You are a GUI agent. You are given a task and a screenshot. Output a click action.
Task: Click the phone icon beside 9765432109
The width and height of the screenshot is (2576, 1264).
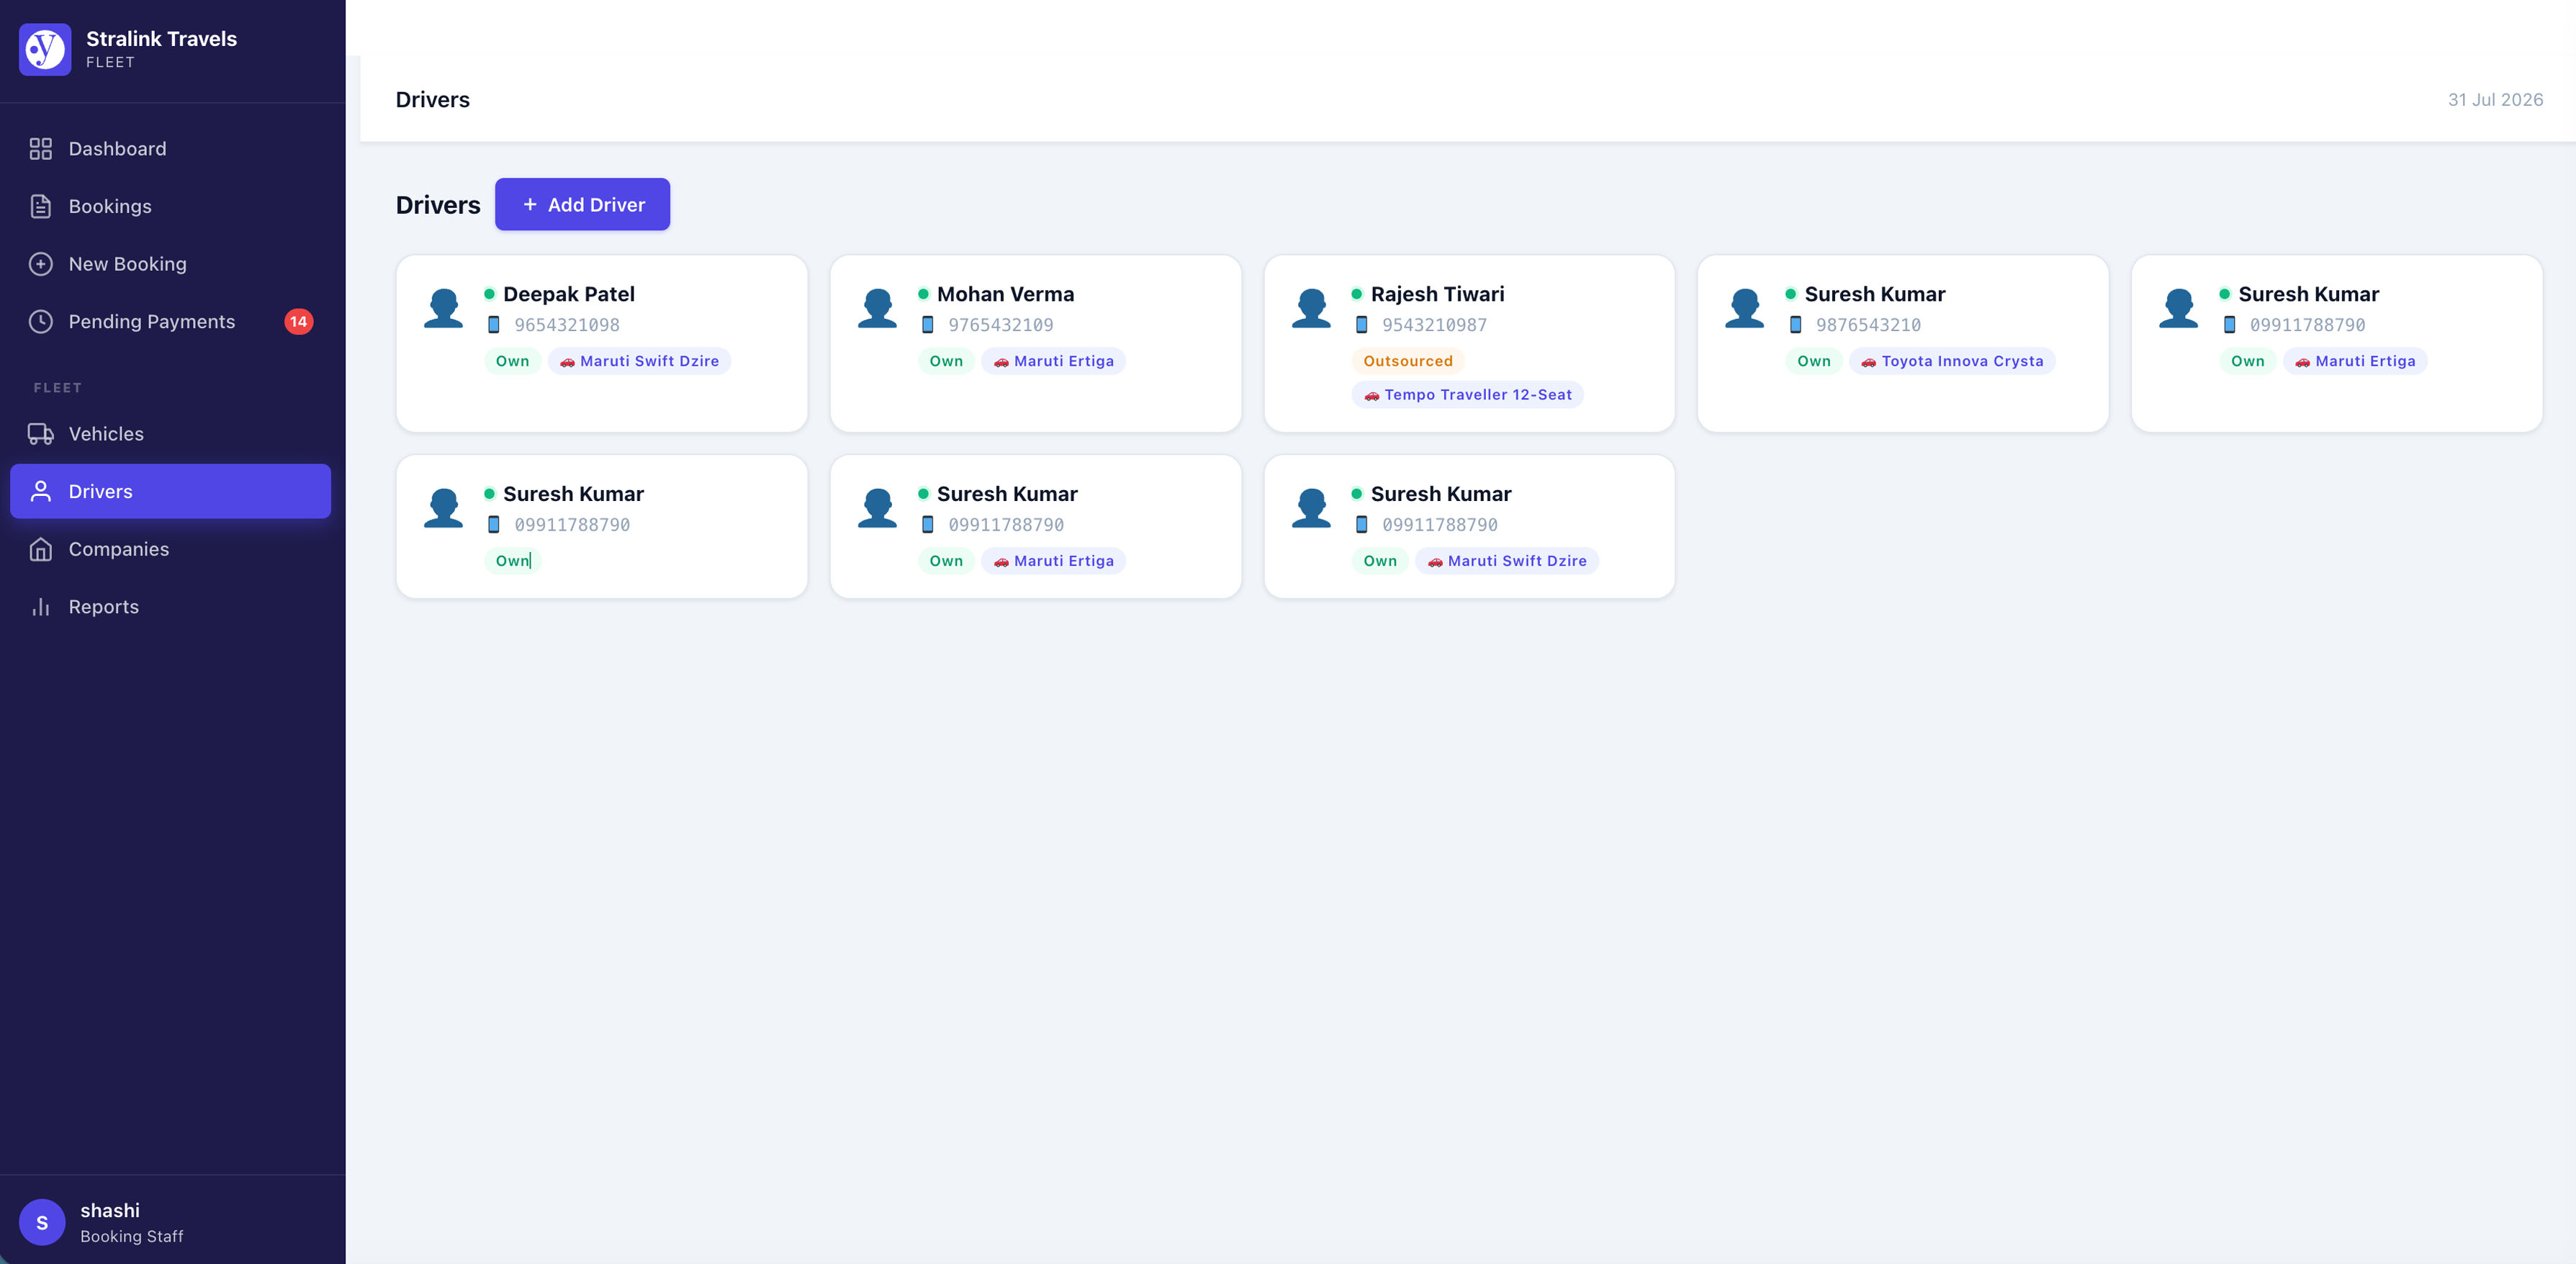pyautogui.click(x=927, y=325)
